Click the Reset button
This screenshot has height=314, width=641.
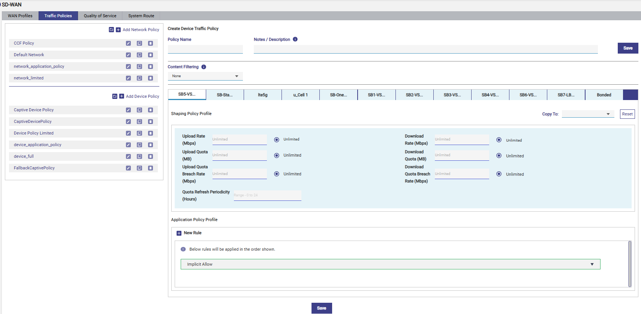pyautogui.click(x=627, y=114)
